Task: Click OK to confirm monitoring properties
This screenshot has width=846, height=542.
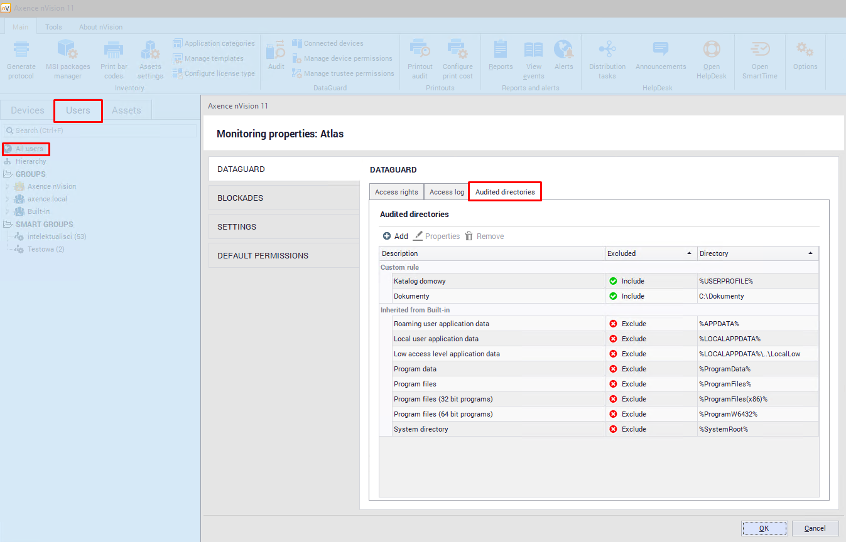Action: 764,528
